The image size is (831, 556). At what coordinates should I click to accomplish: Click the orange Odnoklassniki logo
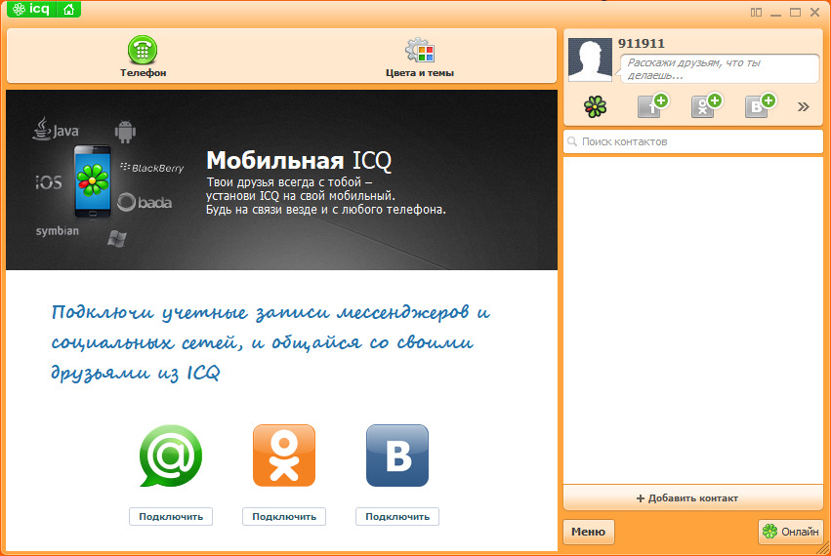pos(284,456)
